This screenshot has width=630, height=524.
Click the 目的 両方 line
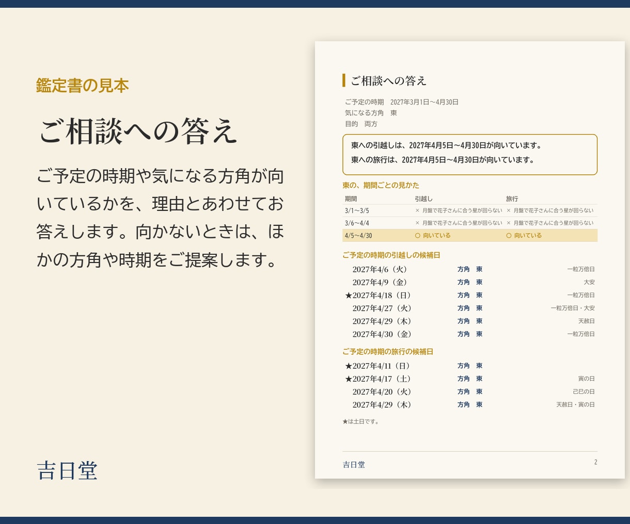pyautogui.click(x=361, y=124)
